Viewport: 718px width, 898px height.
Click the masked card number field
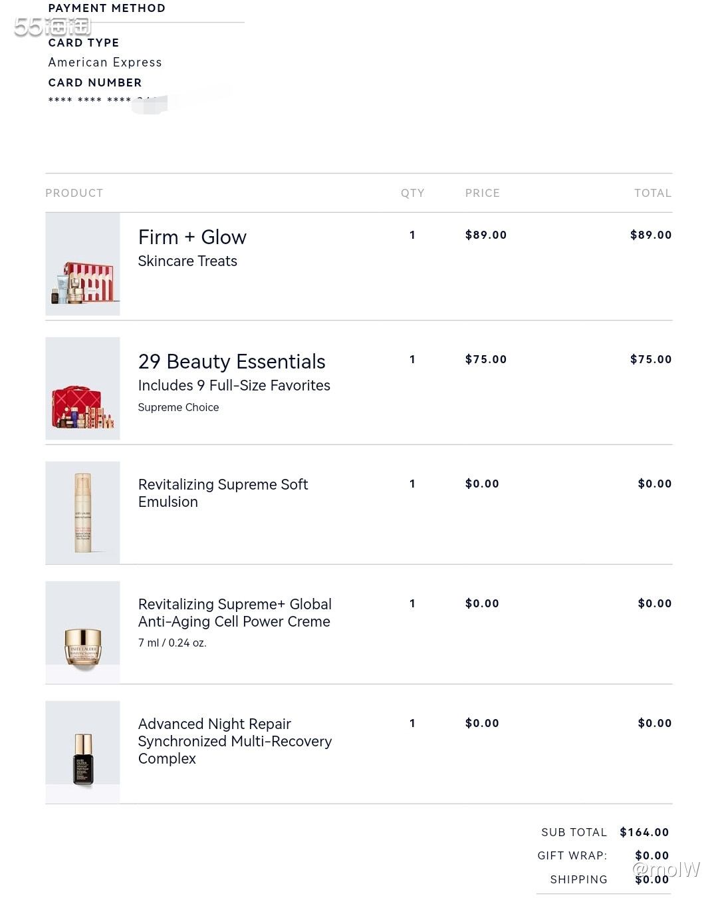[108, 100]
